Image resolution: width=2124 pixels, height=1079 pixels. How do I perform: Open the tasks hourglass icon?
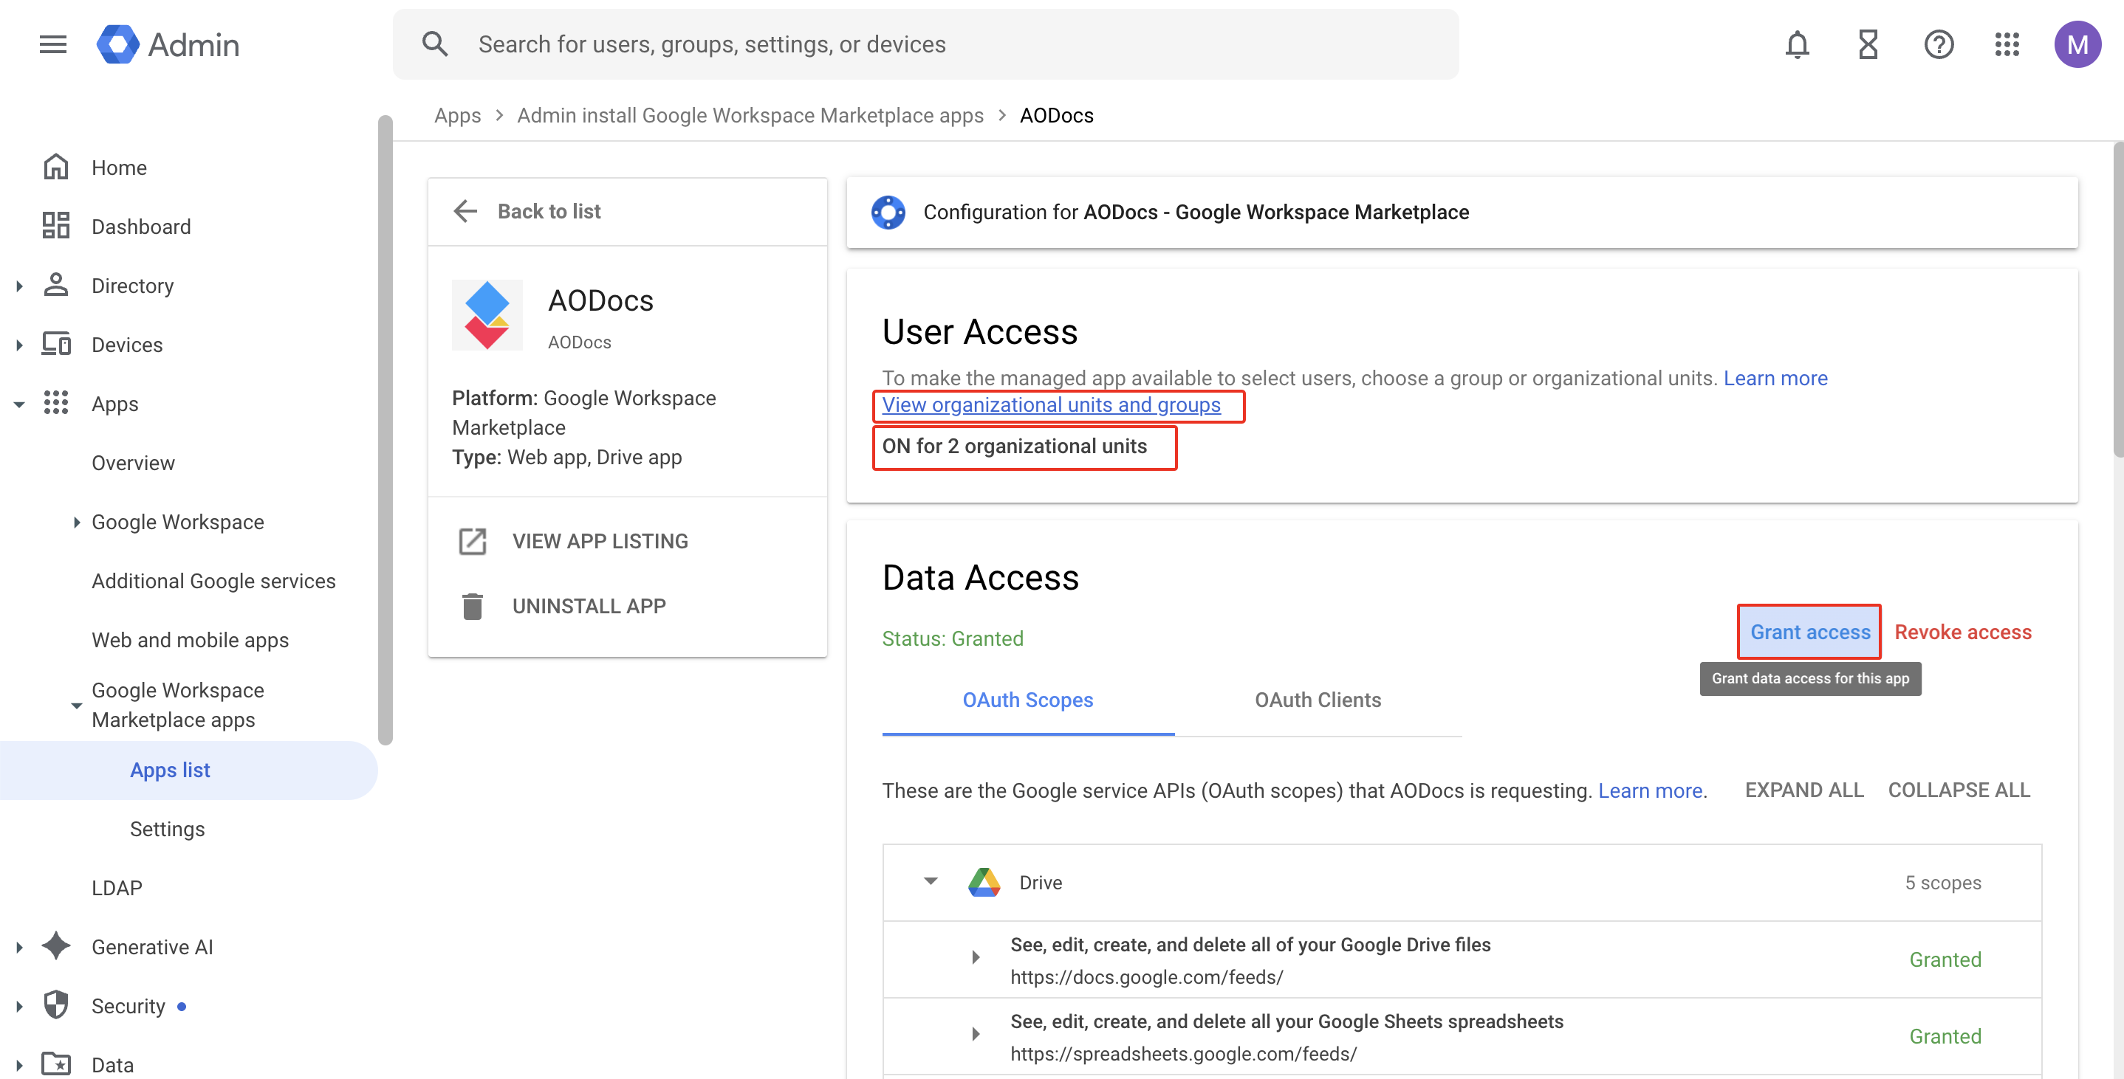click(x=1868, y=44)
